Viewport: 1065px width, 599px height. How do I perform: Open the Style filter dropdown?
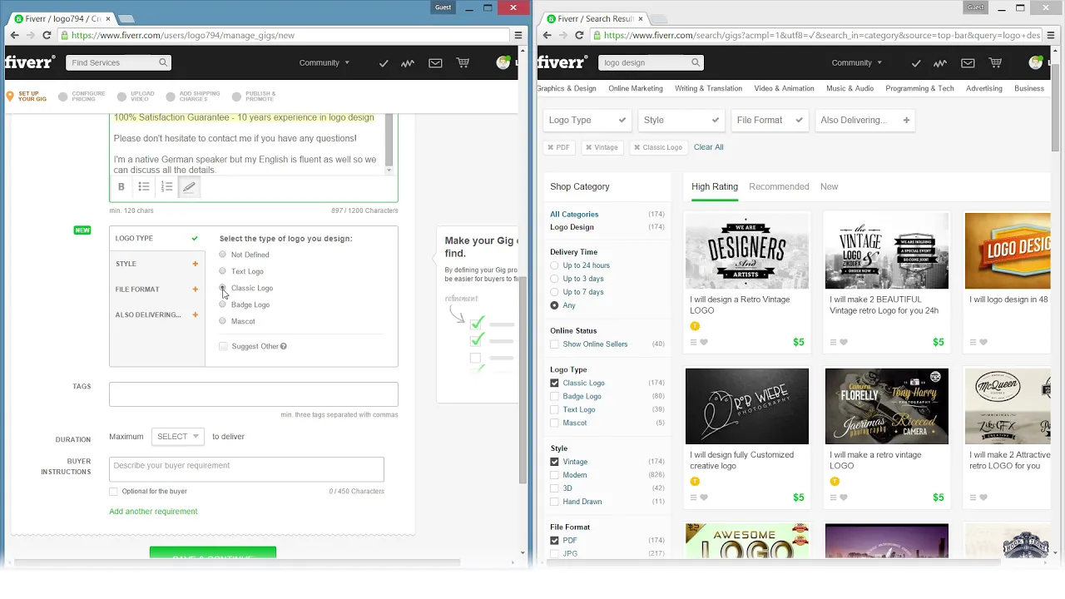681,120
